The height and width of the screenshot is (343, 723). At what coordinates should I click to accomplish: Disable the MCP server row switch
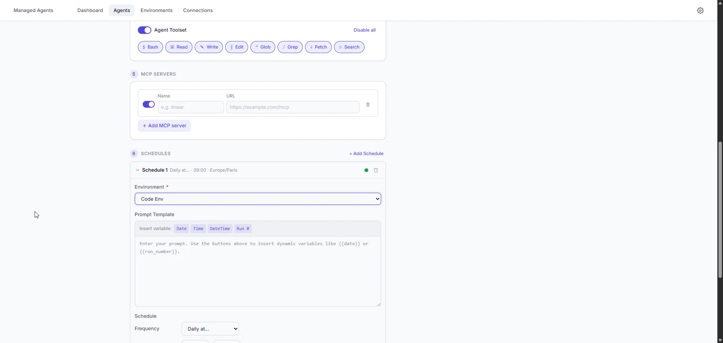(x=148, y=104)
